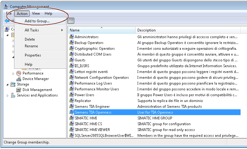Click the Disk Management icon

tap(19, 90)
